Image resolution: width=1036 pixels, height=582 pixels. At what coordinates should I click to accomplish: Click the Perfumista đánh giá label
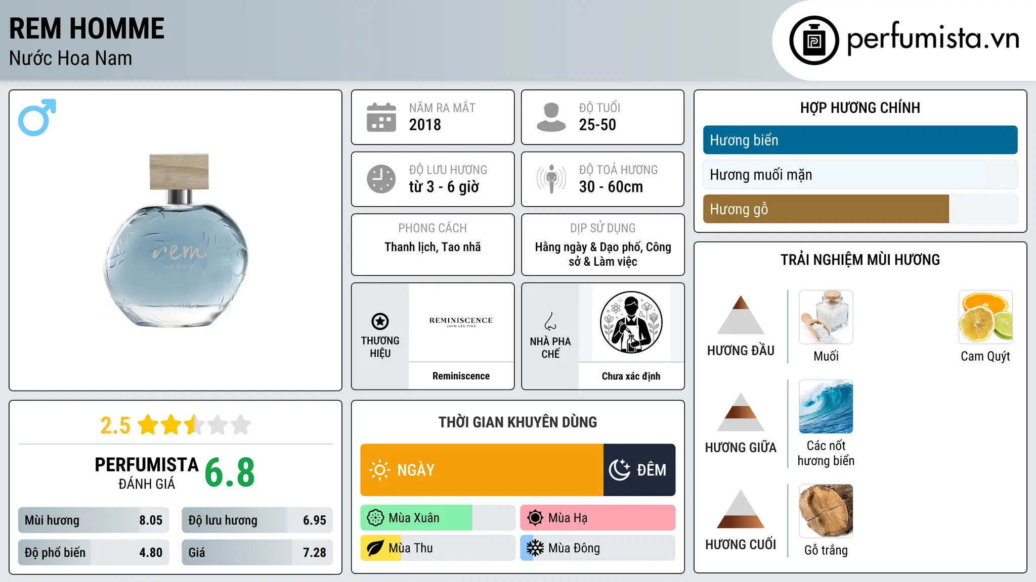point(147,473)
